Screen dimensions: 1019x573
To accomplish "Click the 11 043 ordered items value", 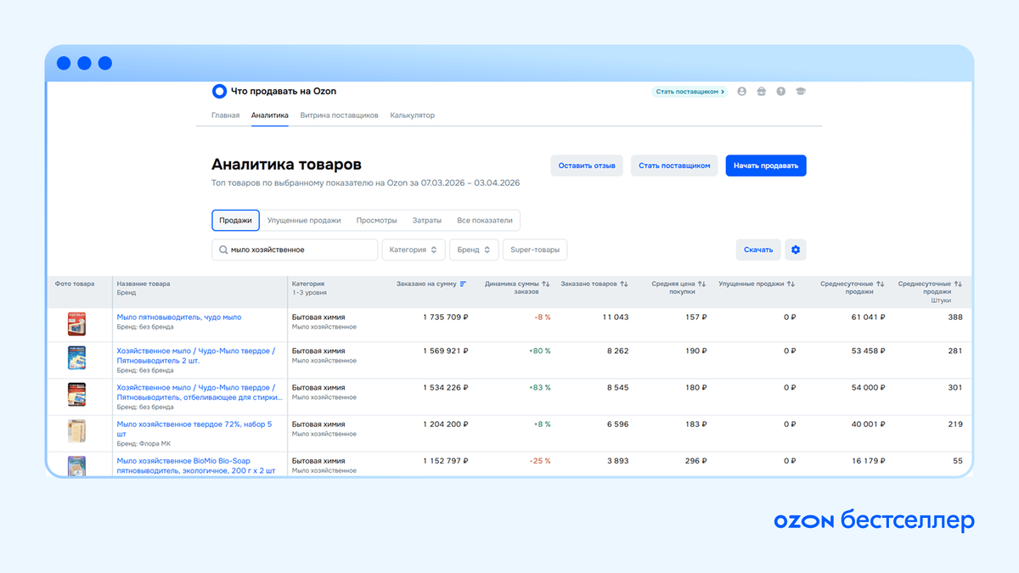I will click(616, 317).
